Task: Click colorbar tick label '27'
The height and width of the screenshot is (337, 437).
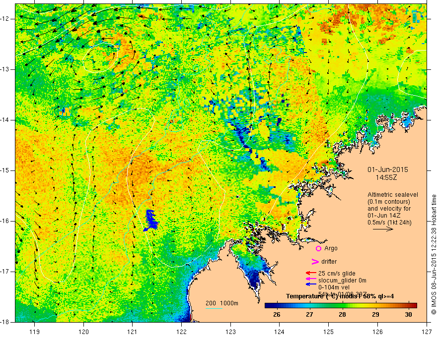Action: [x=310, y=315]
